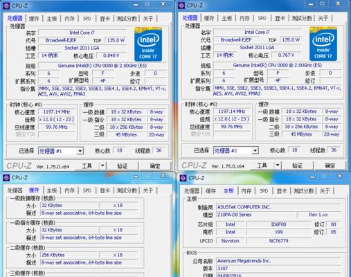
Task: Click 45 MBytes L3 value in top-left window
Action: click(126, 134)
